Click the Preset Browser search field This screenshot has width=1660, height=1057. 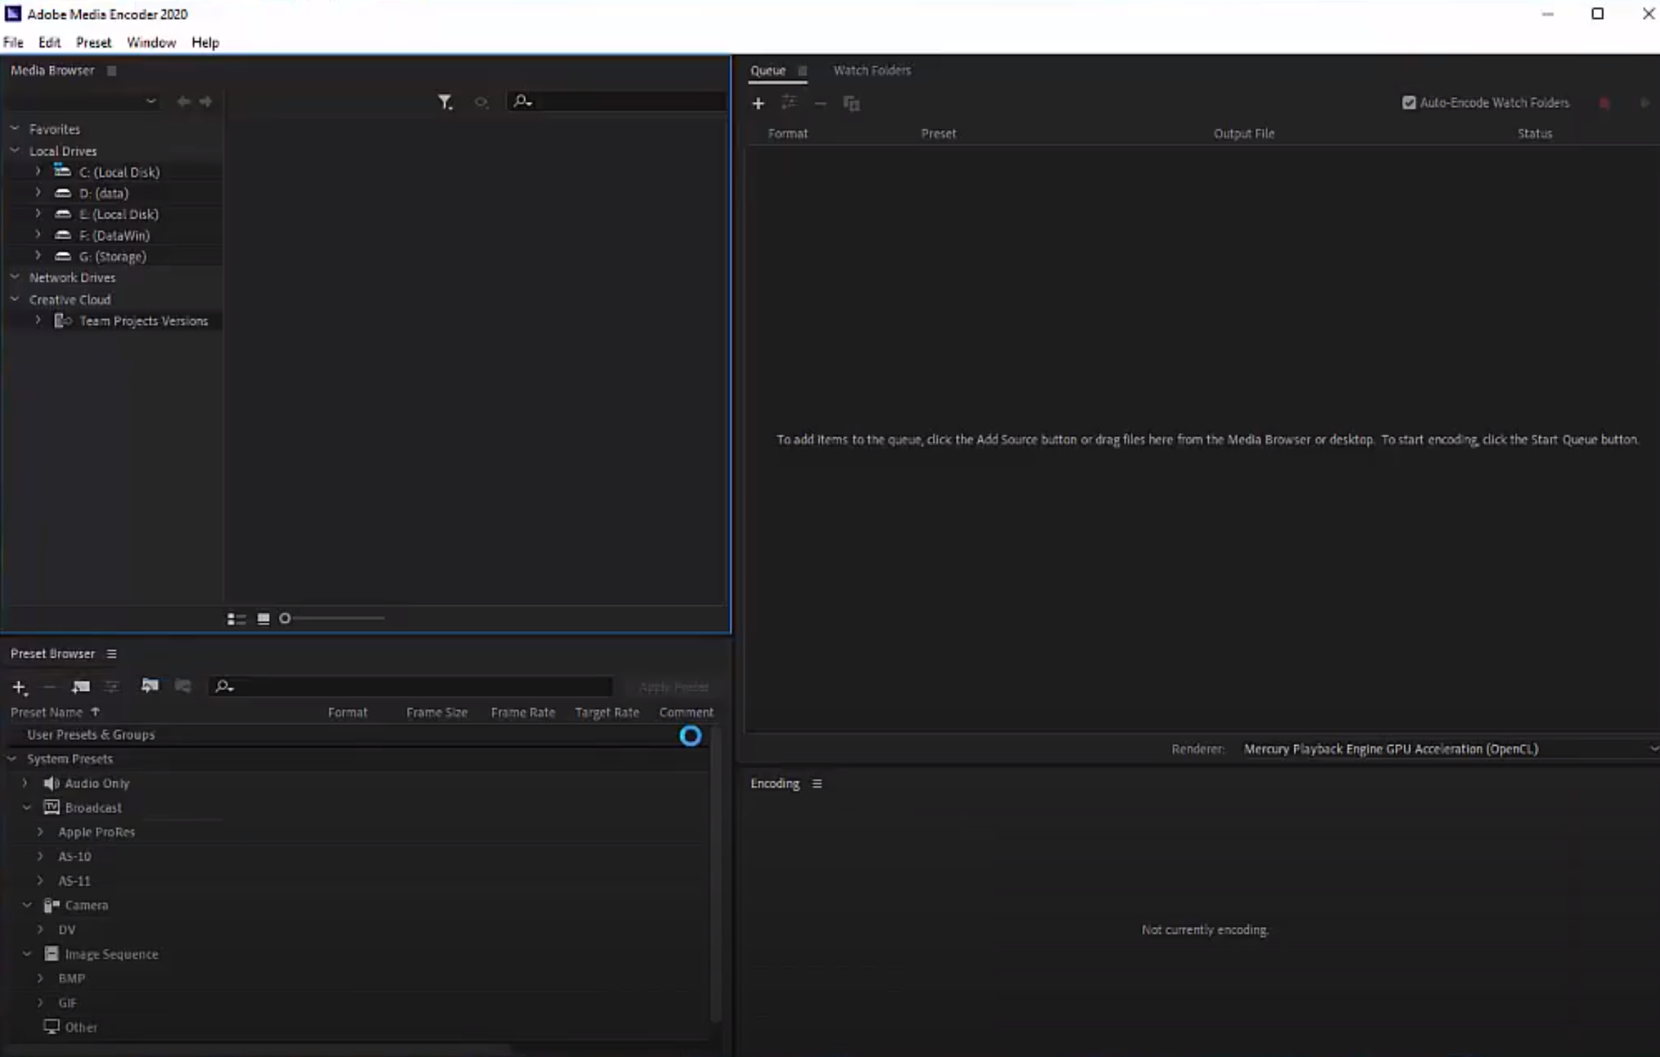(410, 687)
